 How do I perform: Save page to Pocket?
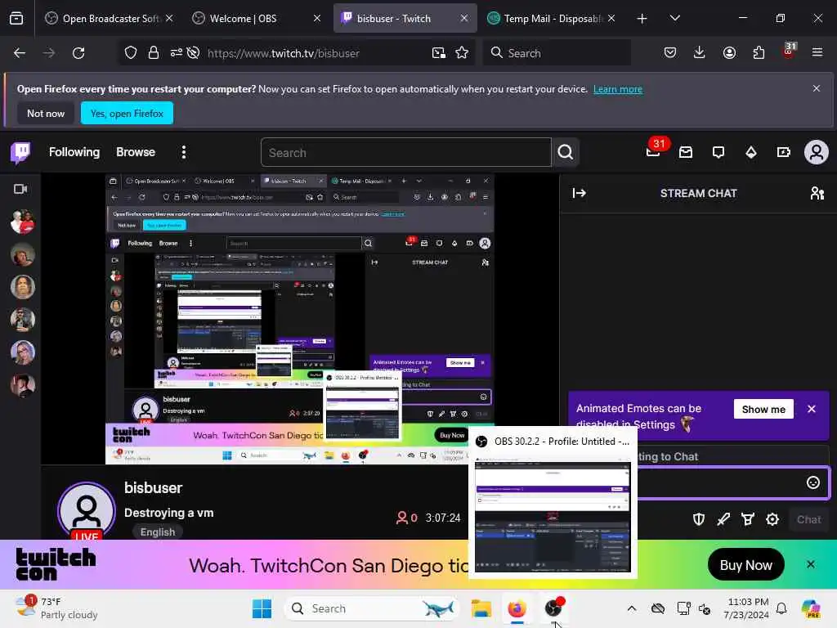tap(670, 53)
